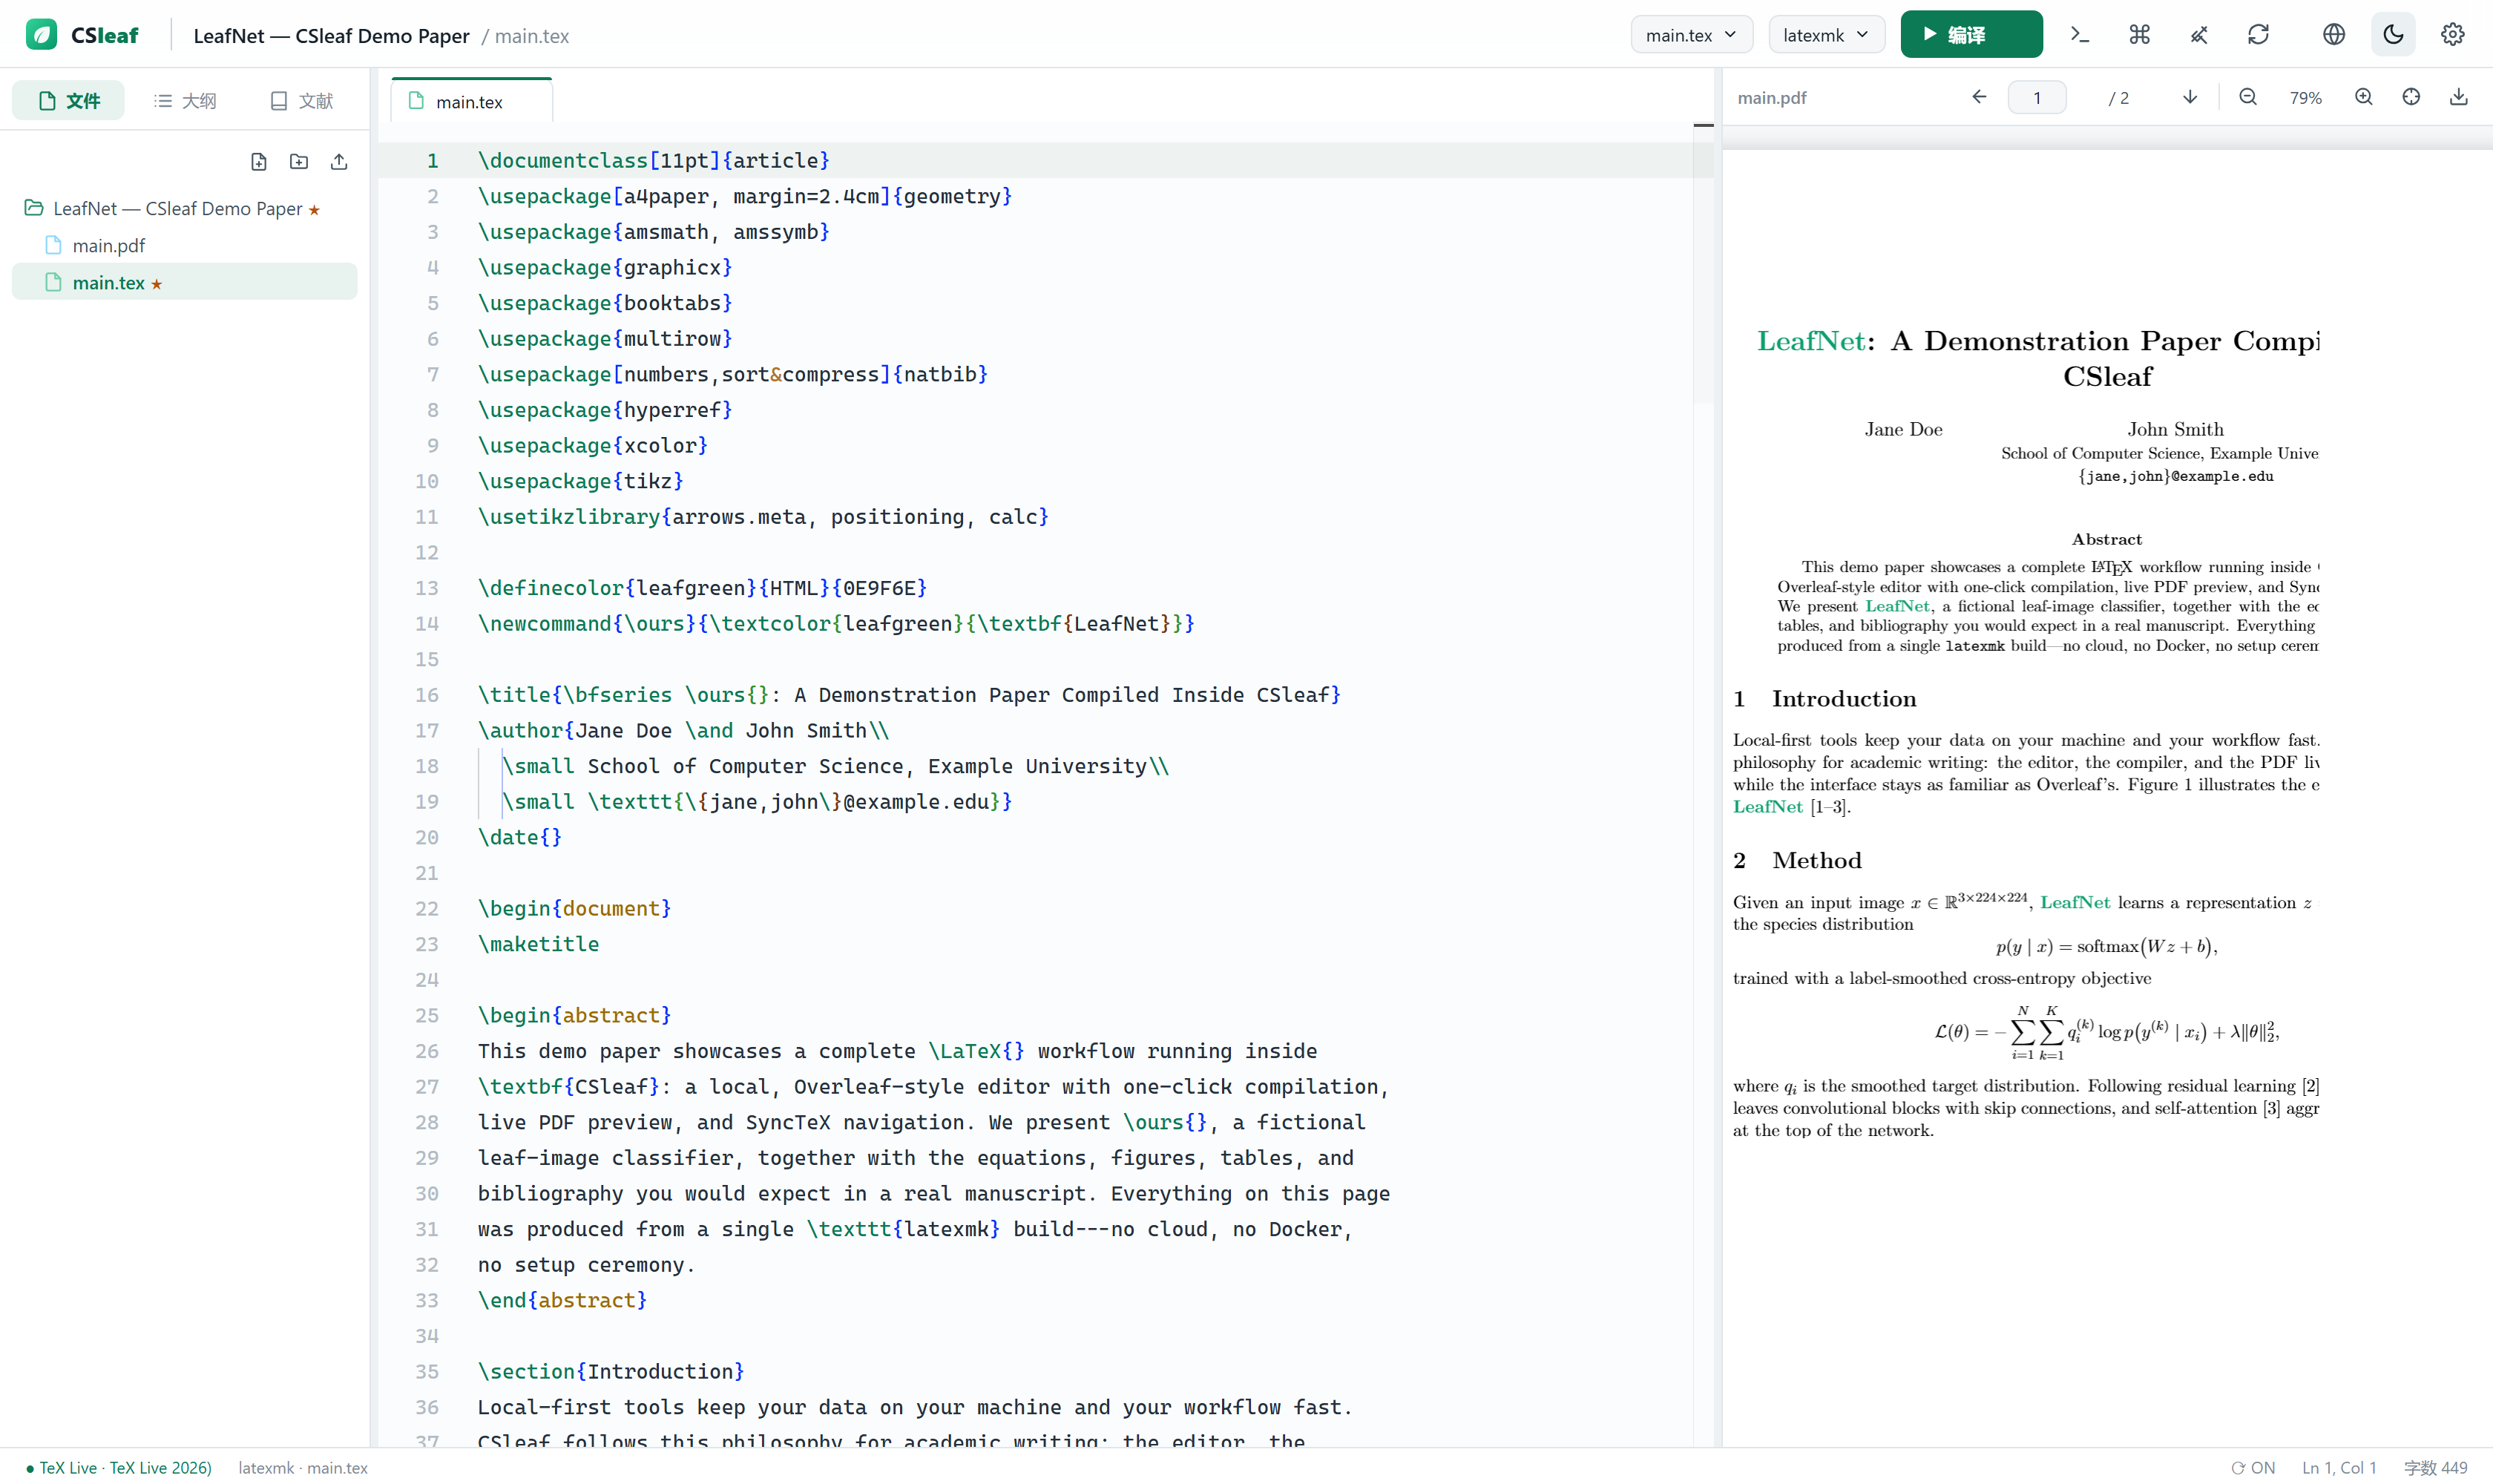Toggle dark mode moon icon
This screenshot has height=1484, width=2493.
2393,35
